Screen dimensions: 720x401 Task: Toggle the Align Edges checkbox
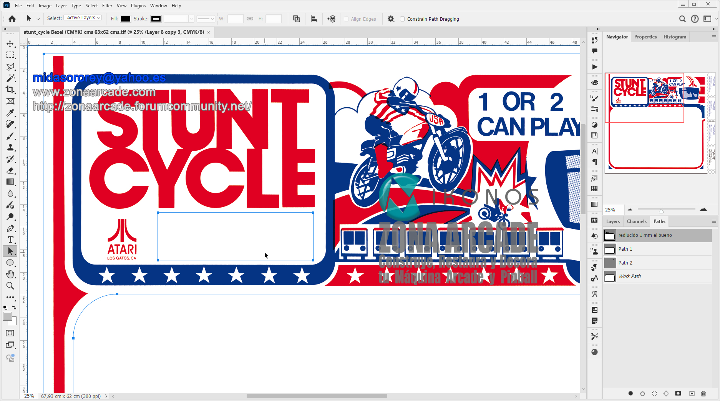coord(346,19)
